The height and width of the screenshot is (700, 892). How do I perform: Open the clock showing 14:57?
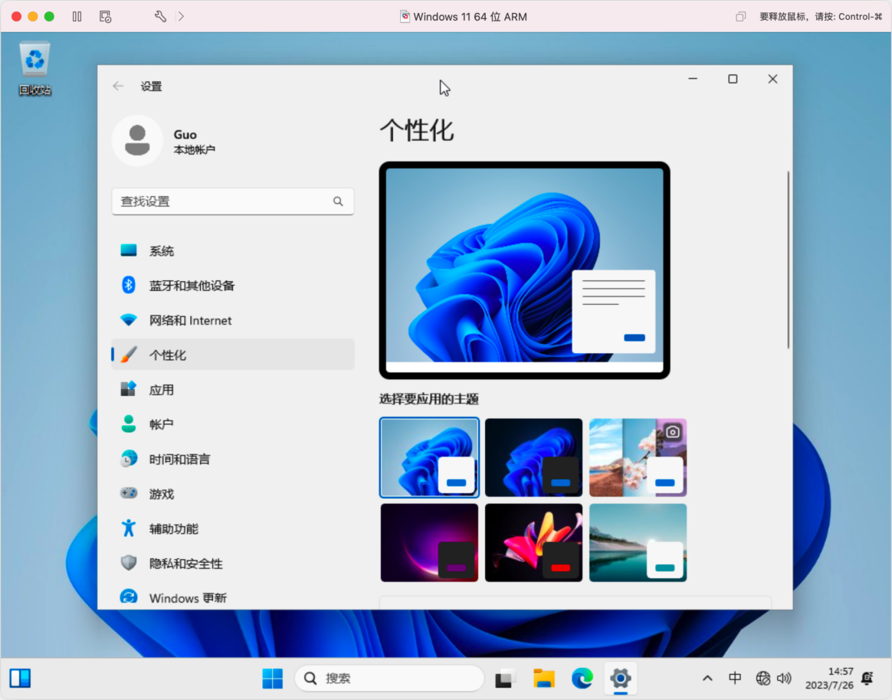pos(829,678)
